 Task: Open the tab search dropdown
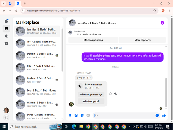click(x=3, y=3)
